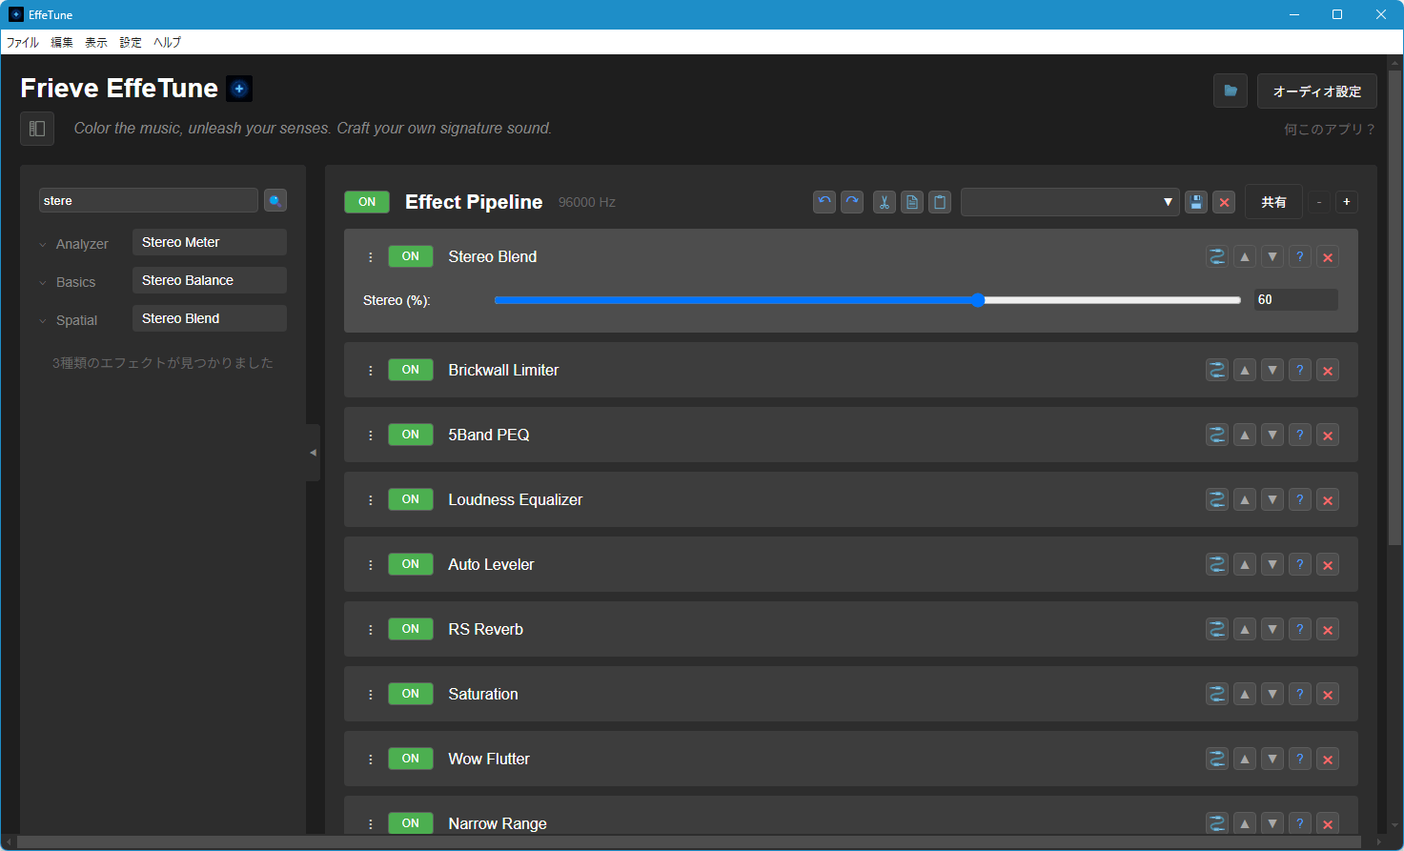This screenshot has height=851, width=1404.
Task: Add Stereo Balance effect from list
Action: coord(210,280)
